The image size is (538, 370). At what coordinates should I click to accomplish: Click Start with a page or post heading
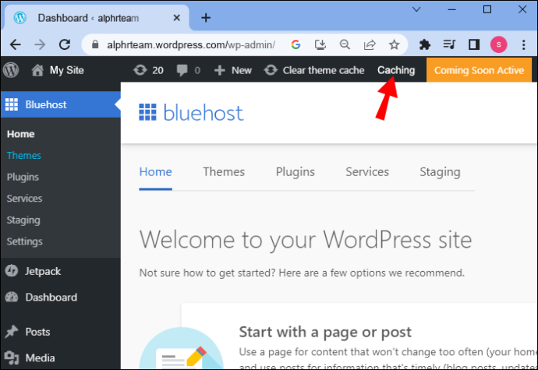coord(325,332)
